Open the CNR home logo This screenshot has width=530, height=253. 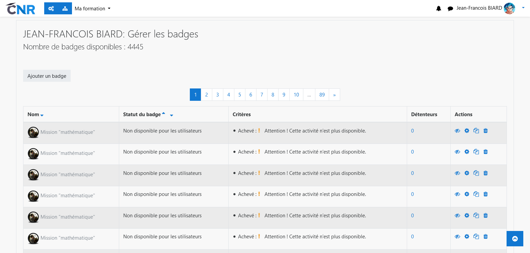pos(21,9)
